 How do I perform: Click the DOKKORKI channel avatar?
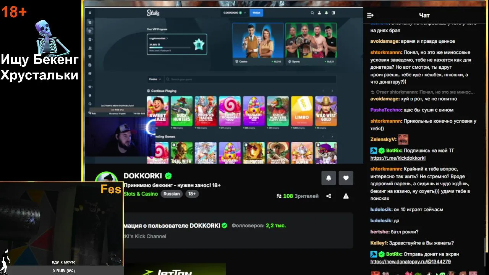tap(106, 178)
